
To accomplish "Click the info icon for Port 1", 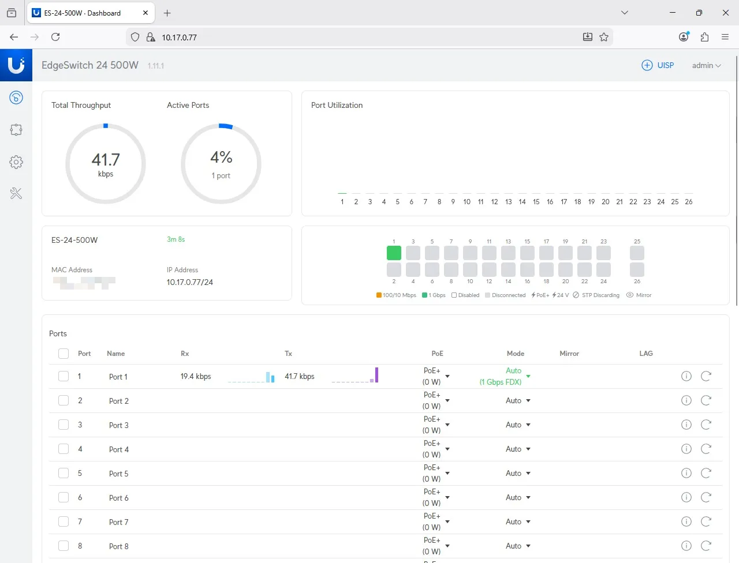I will pyautogui.click(x=686, y=376).
